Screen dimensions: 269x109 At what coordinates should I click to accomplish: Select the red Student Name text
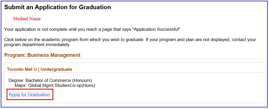pos(27,19)
